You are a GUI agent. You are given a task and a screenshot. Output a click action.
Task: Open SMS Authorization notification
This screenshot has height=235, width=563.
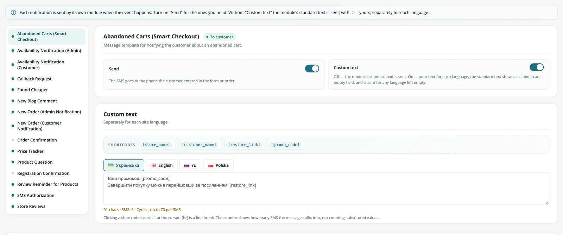coord(47,196)
